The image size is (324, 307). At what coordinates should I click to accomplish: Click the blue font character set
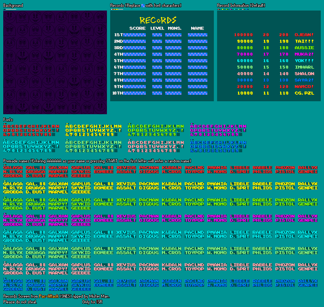(218, 147)
